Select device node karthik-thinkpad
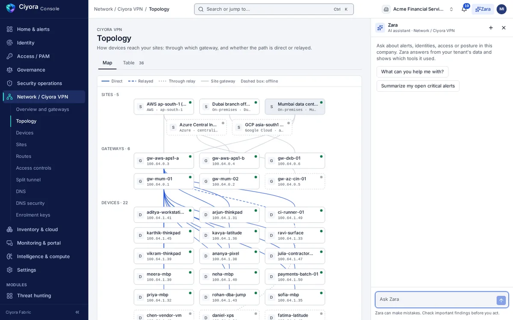Screen dimensions: 513x320 (x=164, y=236)
